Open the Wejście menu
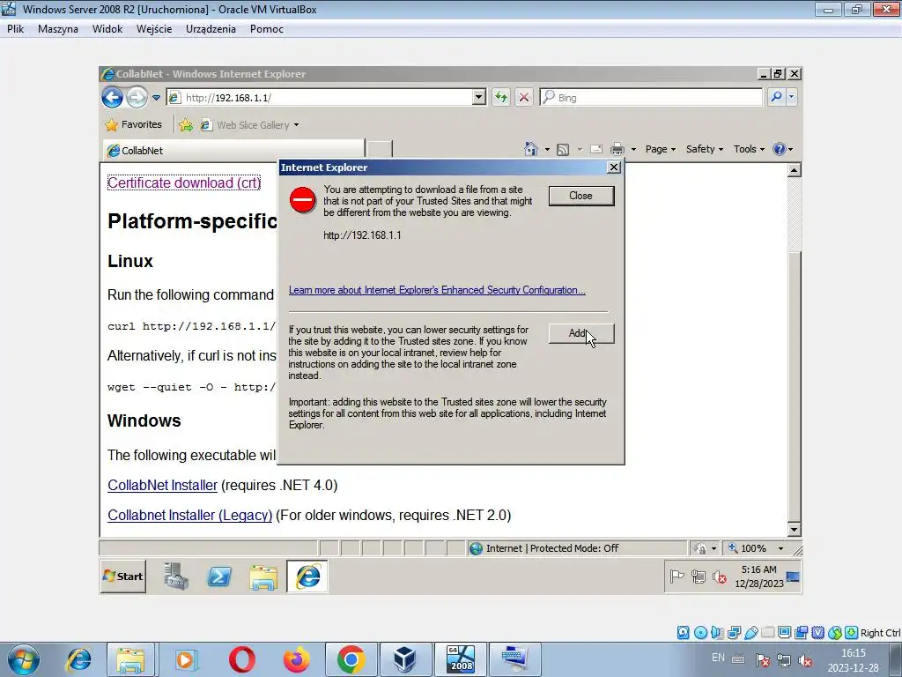The image size is (902, 677). [154, 29]
